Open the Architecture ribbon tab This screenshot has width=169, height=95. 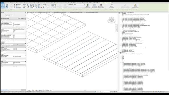[7, 3]
